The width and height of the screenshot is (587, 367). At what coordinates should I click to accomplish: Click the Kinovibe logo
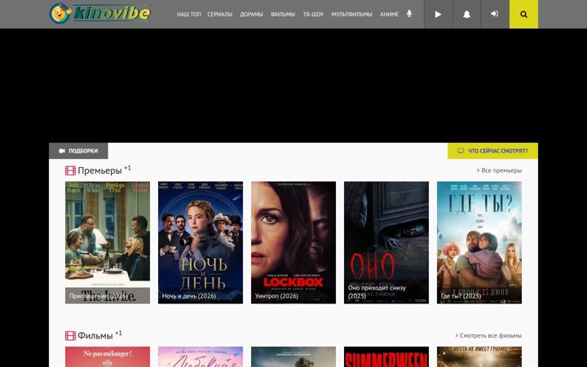(x=100, y=14)
